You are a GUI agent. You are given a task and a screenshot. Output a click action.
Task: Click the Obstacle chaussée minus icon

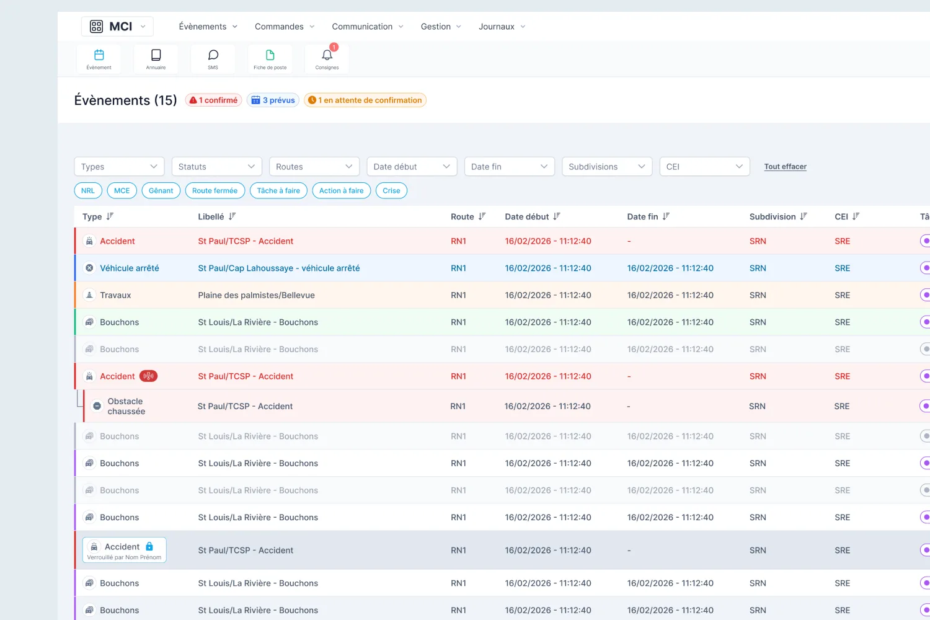pos(97,406)
